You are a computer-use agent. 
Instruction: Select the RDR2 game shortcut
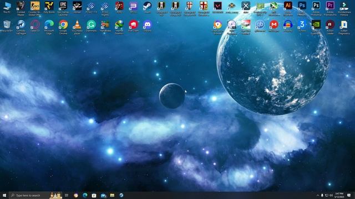coord(119,8)
